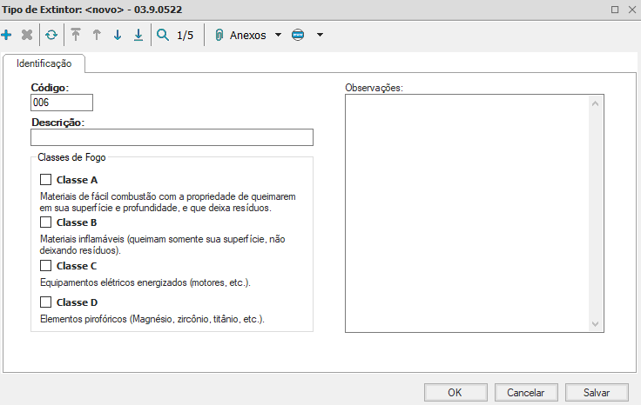Enable the Classe B checkbox

[x=46, y=222]
